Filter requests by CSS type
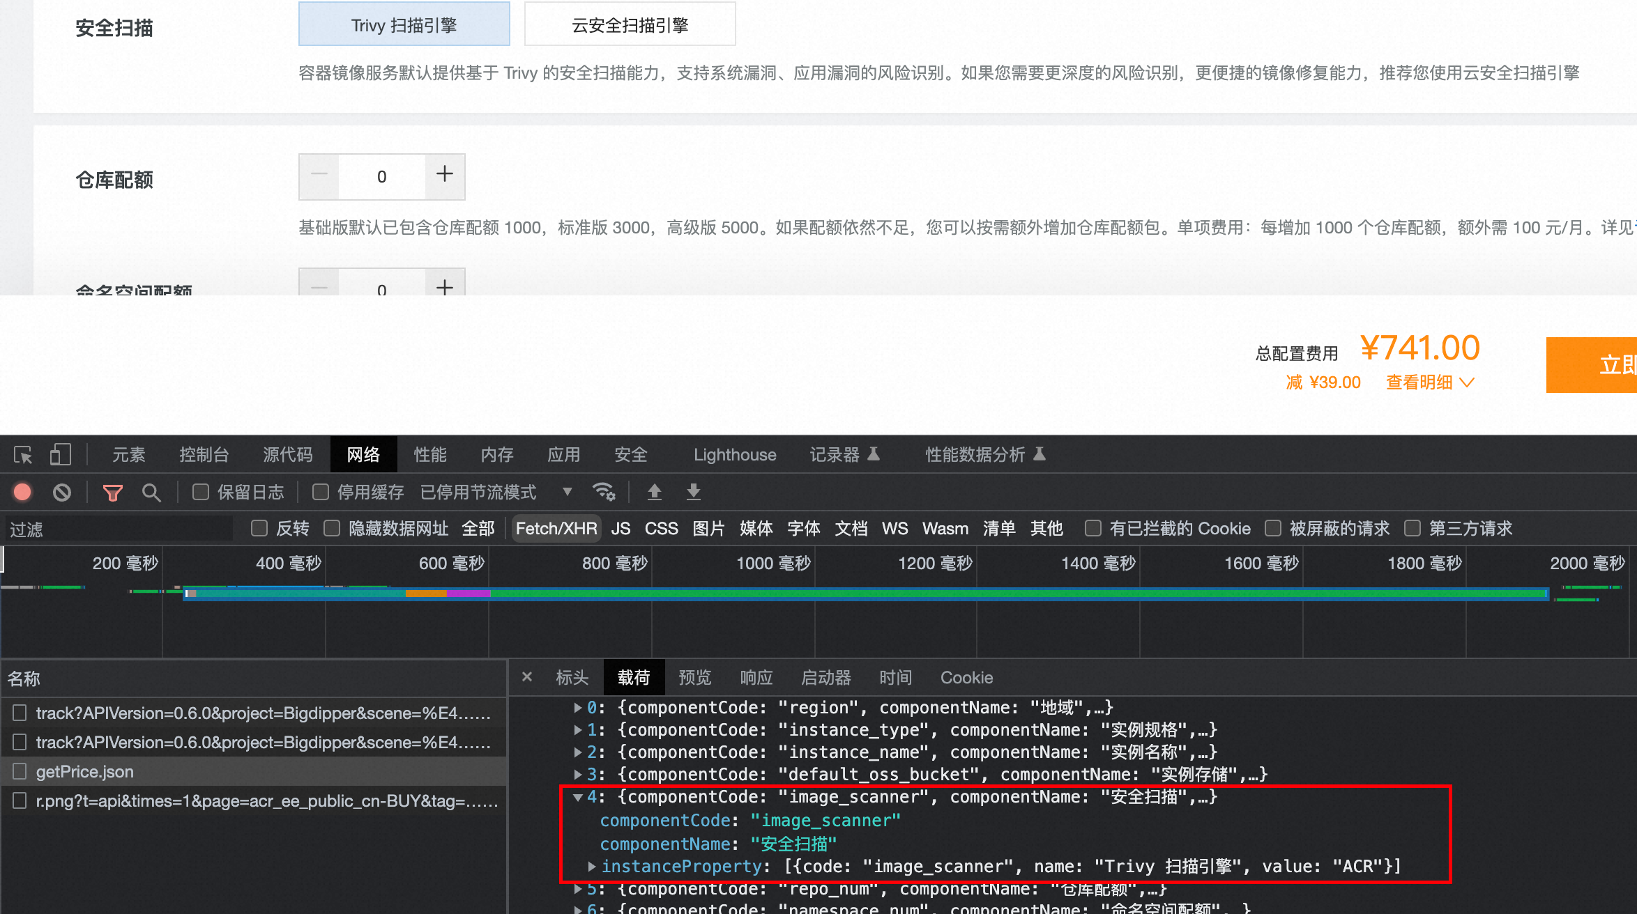Viewport: 1637px width, 914px height. [x=662, y=528]
